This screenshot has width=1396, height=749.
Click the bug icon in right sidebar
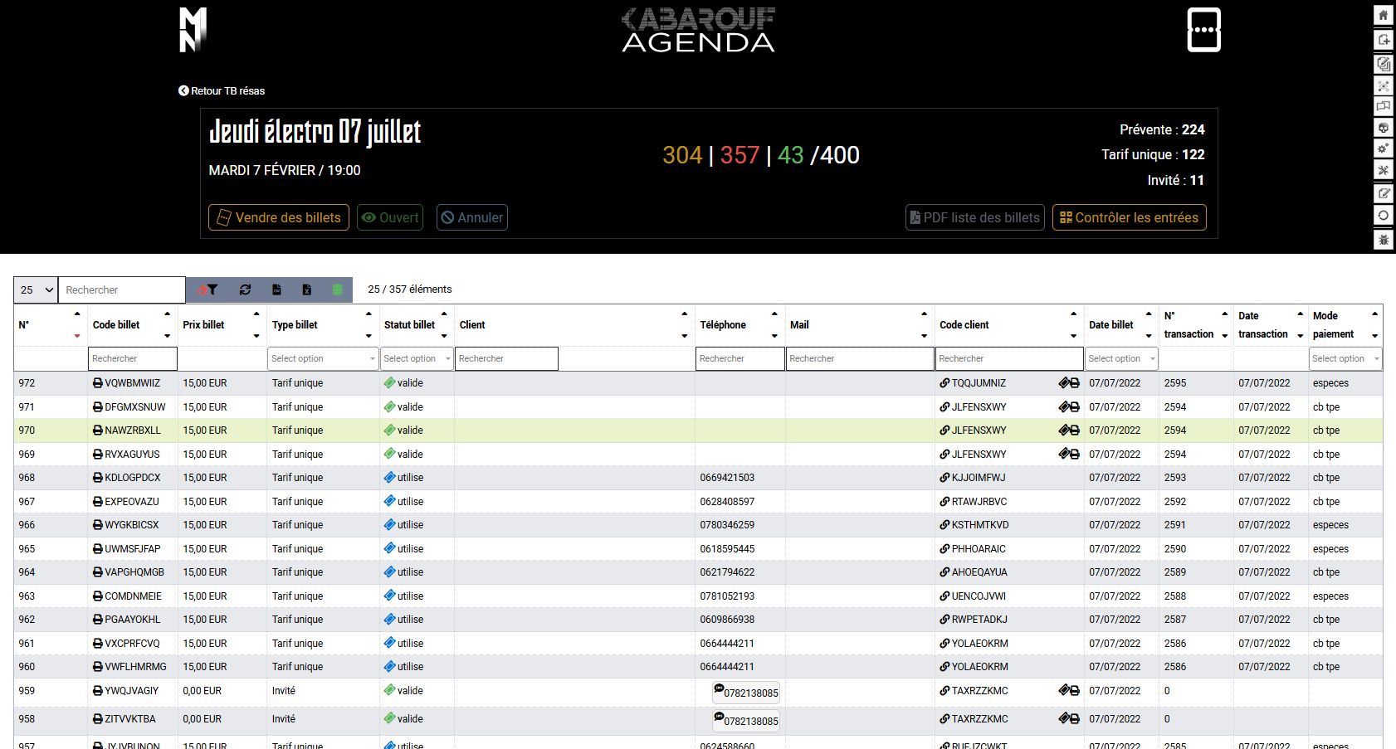(x=1384, y=239)
